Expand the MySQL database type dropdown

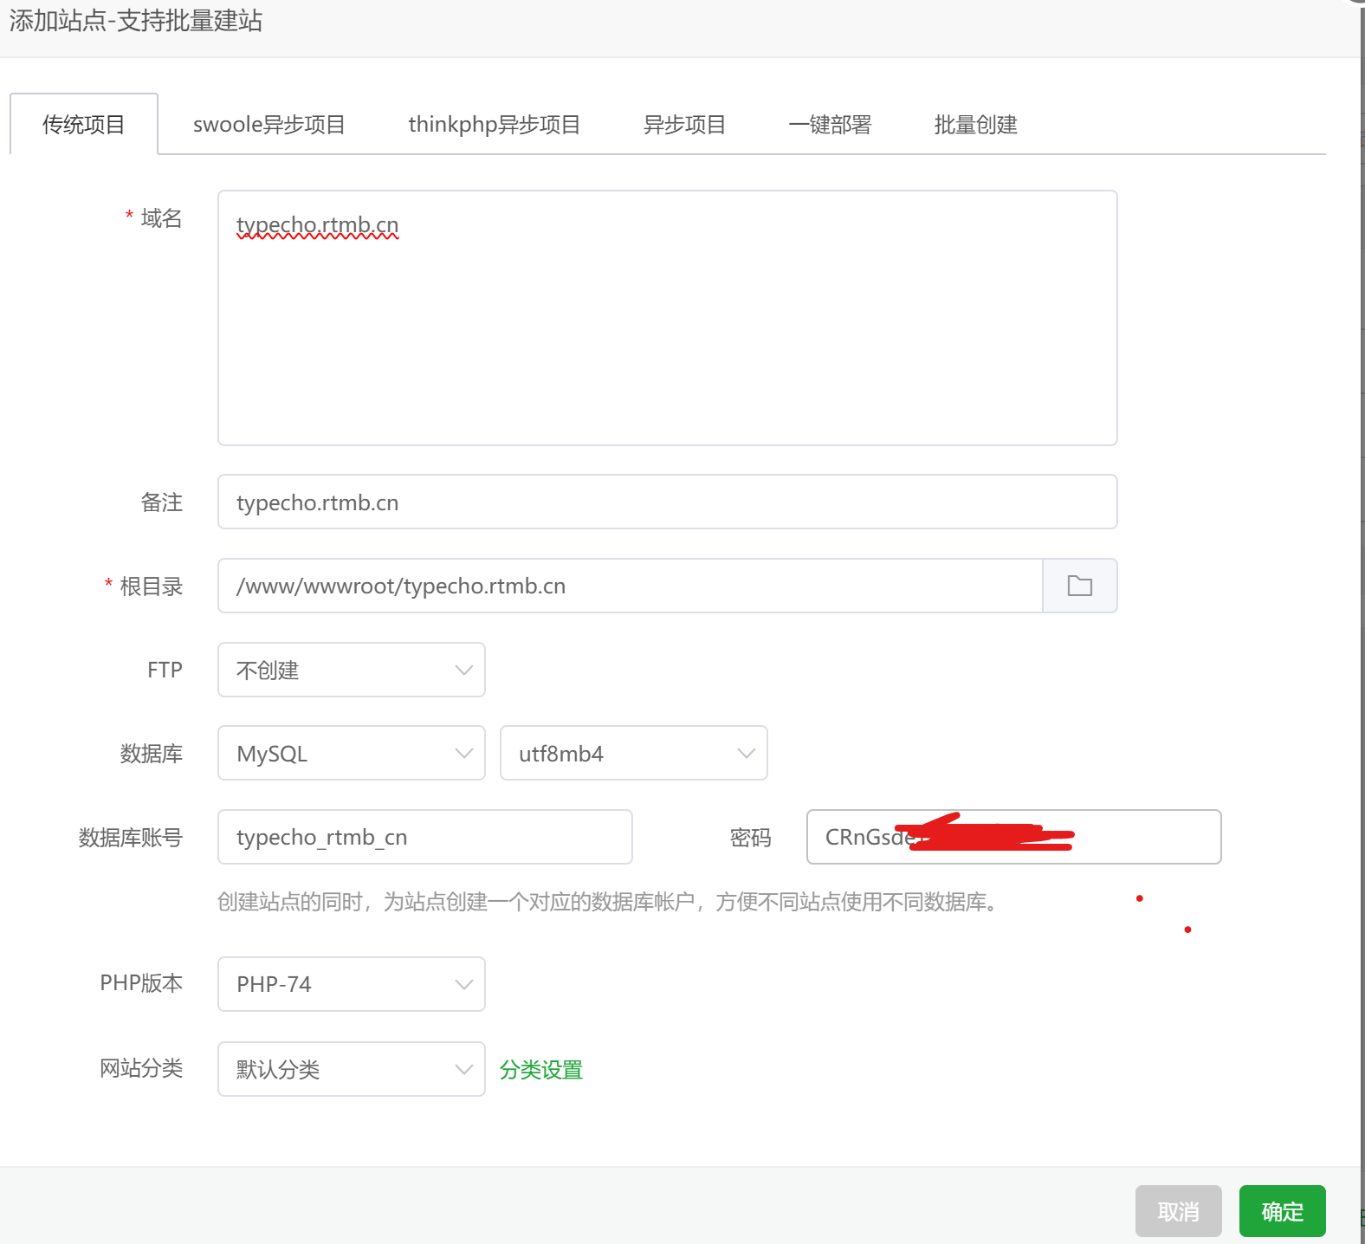pyautogui.click(x=351, y=754)
